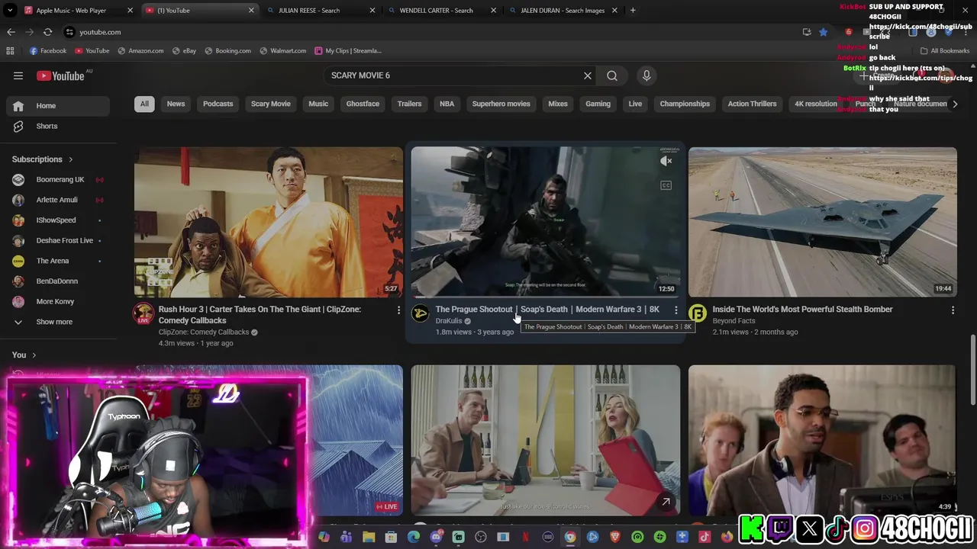The width and height of the screenshot is (977, 549).
Task: Open File Explorer in the taskbar
Action: 369,538
